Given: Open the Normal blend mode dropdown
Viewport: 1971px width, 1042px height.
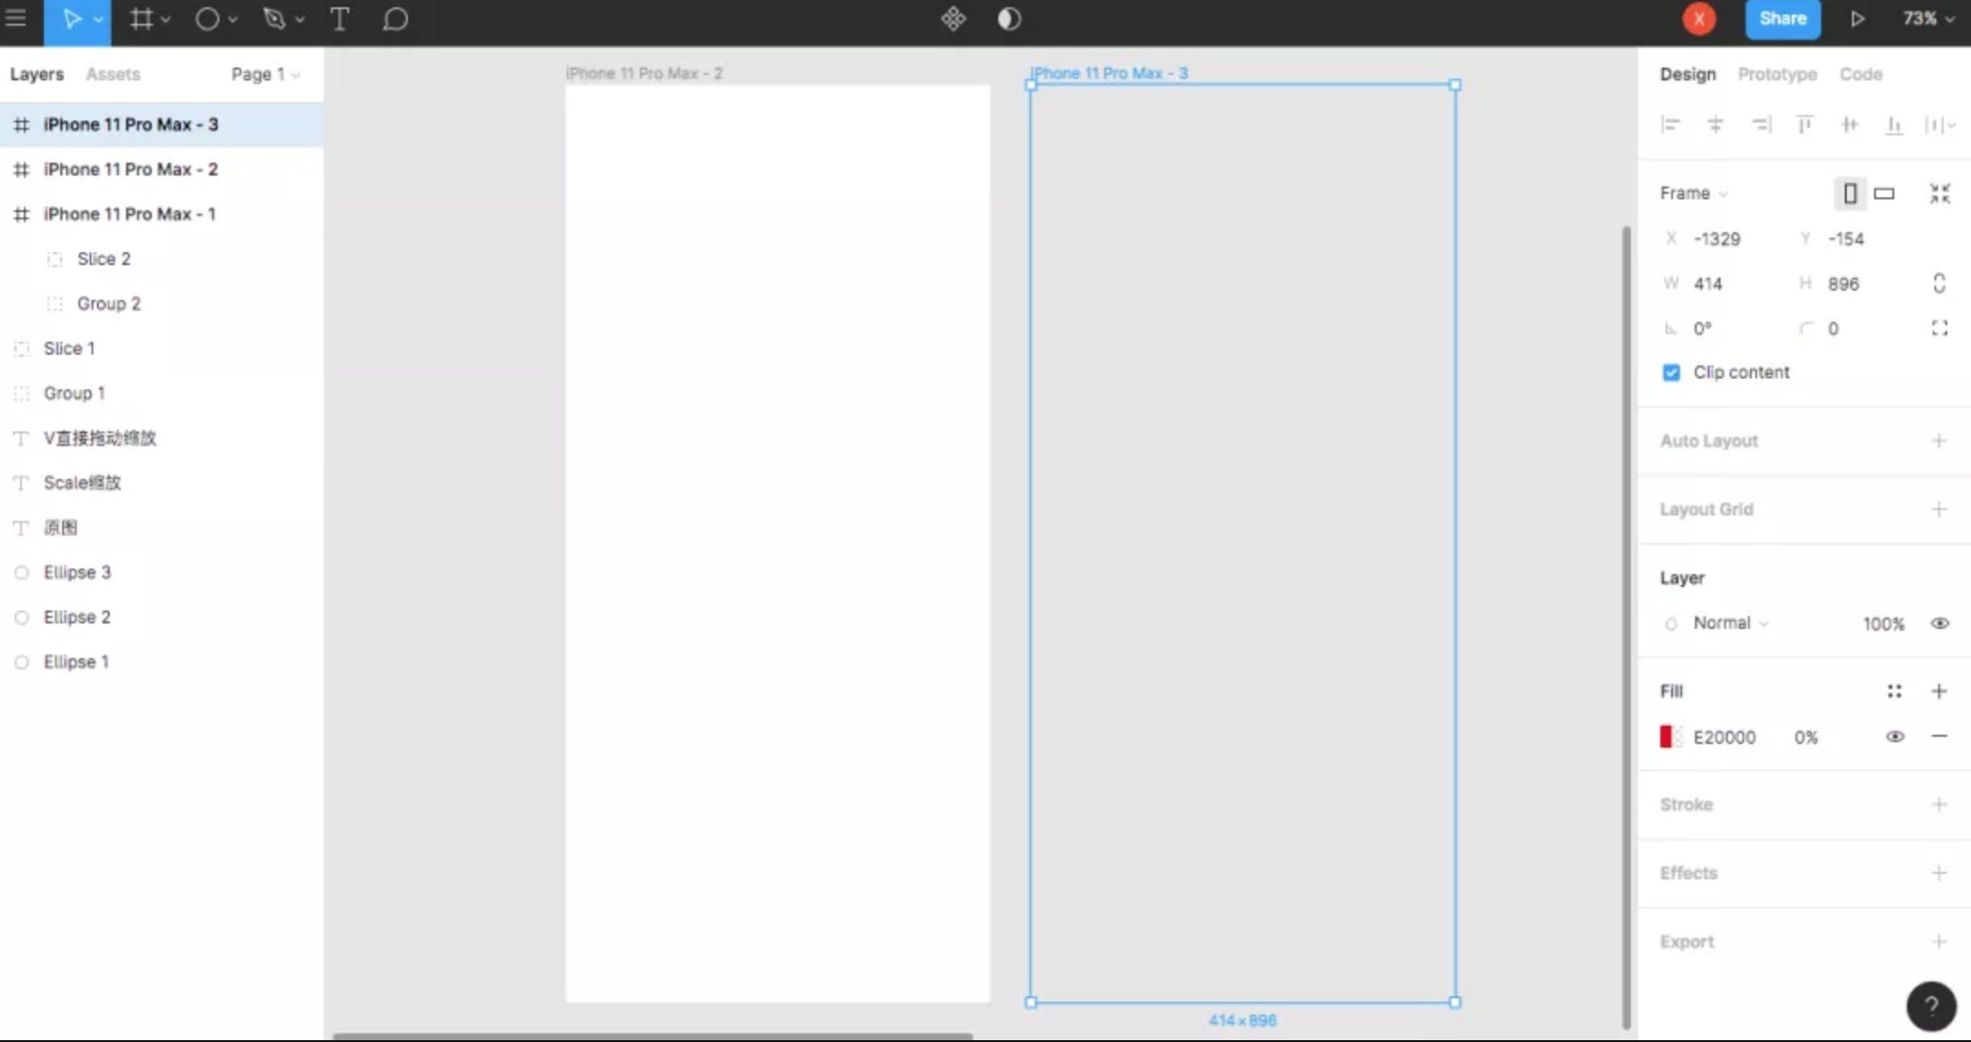Looking at the screenshot, I should click(x=1730, y=623).
